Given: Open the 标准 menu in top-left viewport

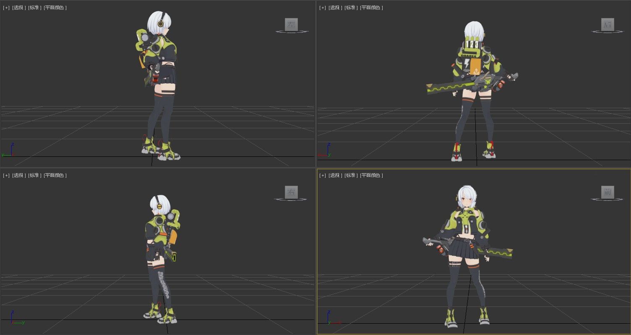Looking at the screenshot, I should tap(35, 8).
